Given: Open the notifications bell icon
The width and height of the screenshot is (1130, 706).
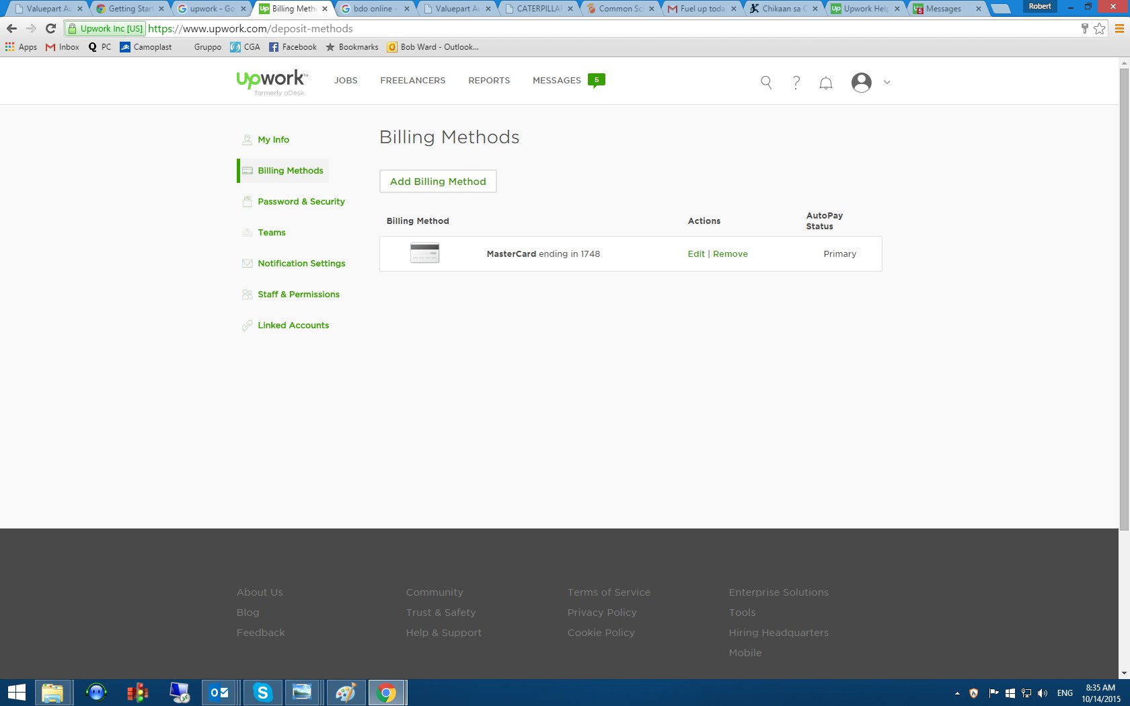Looking at the screenshot, I should 826,83.
